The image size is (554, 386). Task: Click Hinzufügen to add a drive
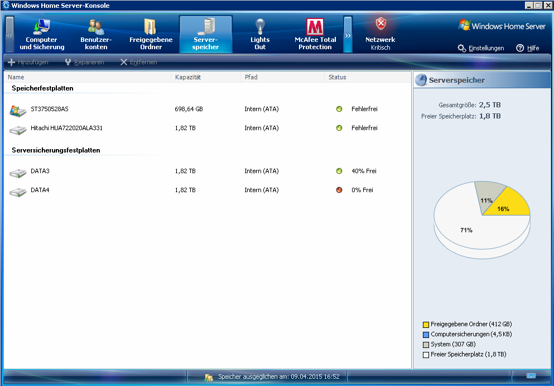coord(28,62)
